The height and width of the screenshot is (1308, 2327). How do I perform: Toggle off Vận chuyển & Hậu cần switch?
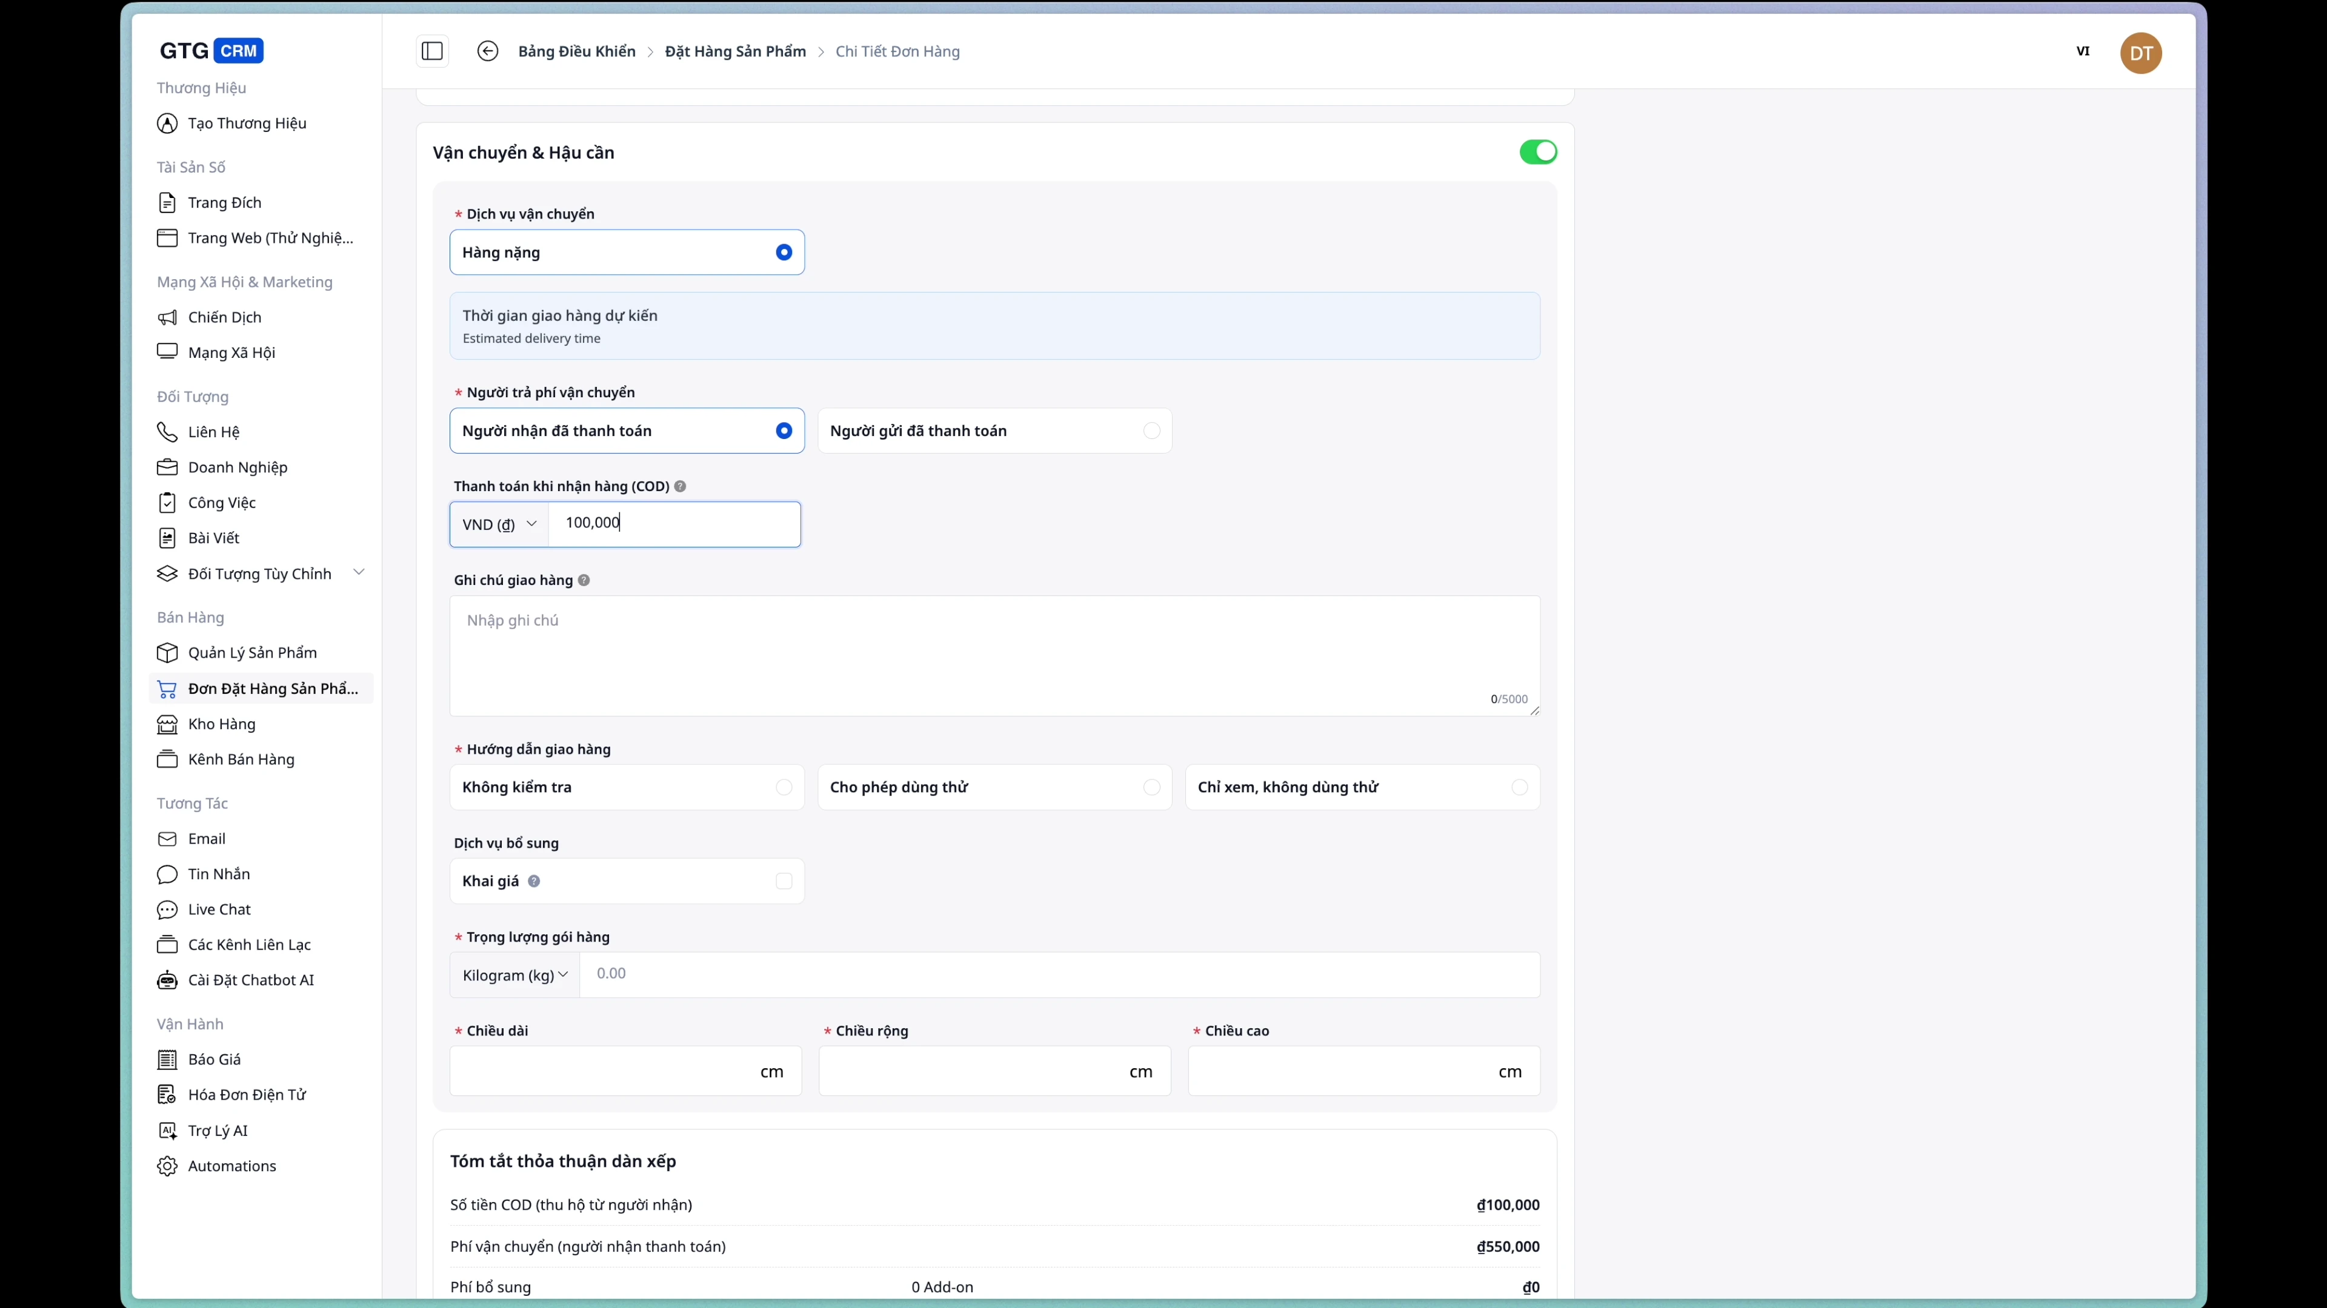click(x=1537, y=151)
